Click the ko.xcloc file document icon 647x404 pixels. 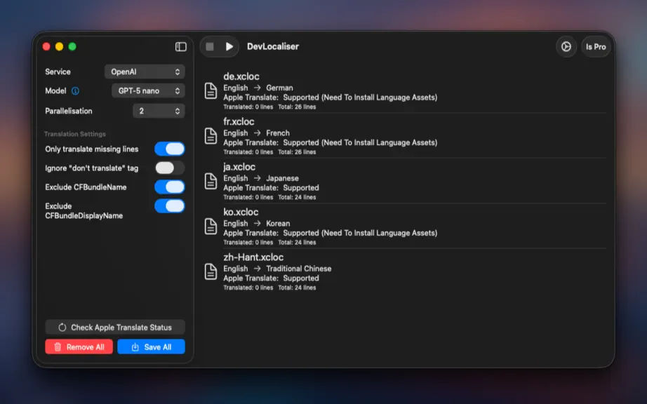click(x=211, y=226)
